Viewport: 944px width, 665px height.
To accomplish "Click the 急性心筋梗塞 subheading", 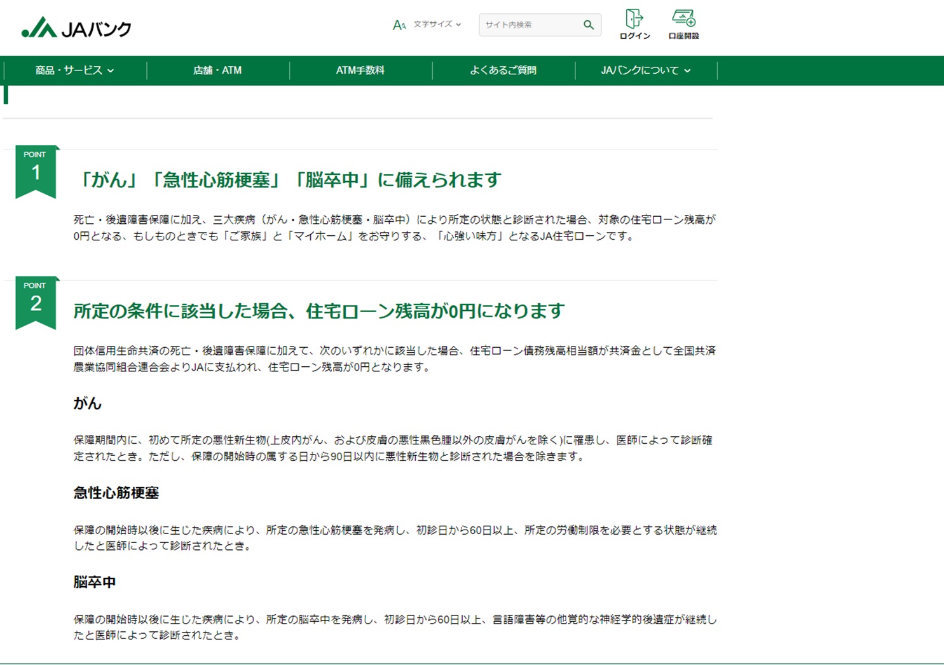I will click(x=116, y=493).
